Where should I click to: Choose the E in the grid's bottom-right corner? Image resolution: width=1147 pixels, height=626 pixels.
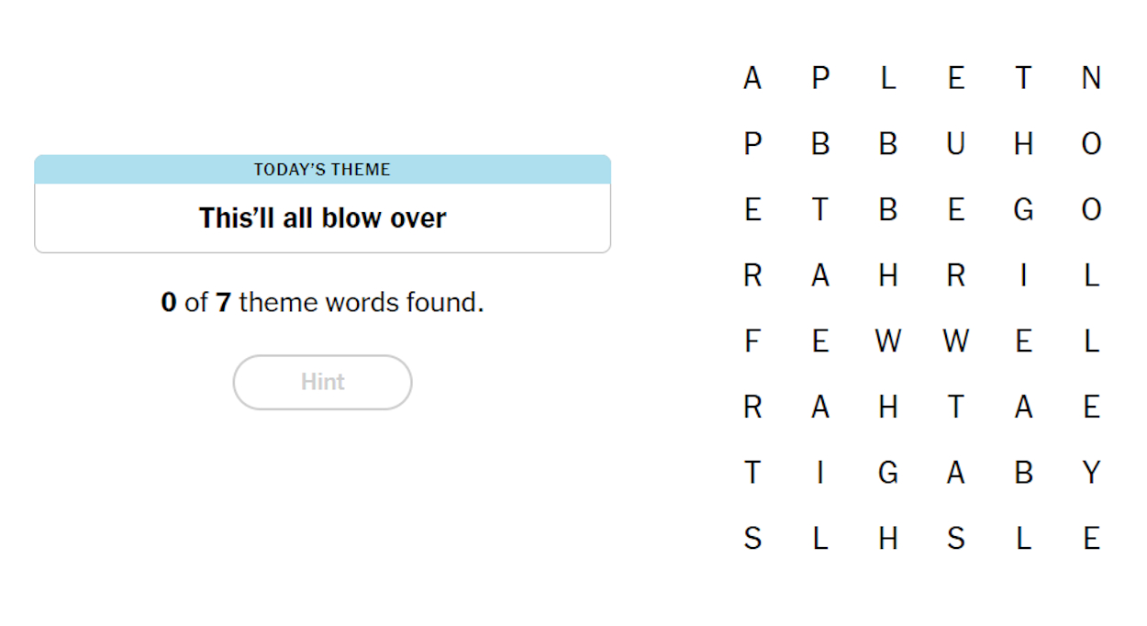1091,539
